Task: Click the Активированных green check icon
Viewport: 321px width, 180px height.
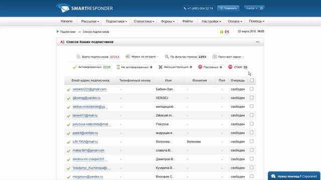Action: coord(75,67)
